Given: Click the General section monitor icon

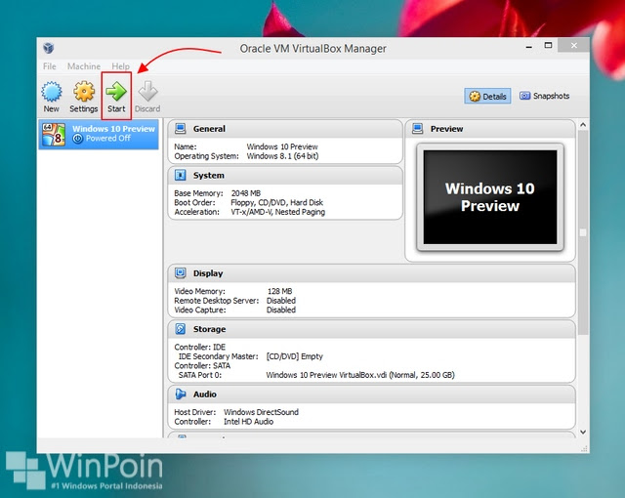Looking at the screenshot, I should tap(180, 128).
